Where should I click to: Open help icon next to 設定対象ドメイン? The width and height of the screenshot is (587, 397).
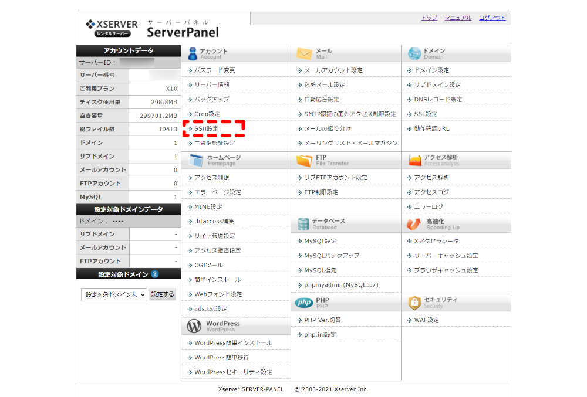click(x=154, y=274)
